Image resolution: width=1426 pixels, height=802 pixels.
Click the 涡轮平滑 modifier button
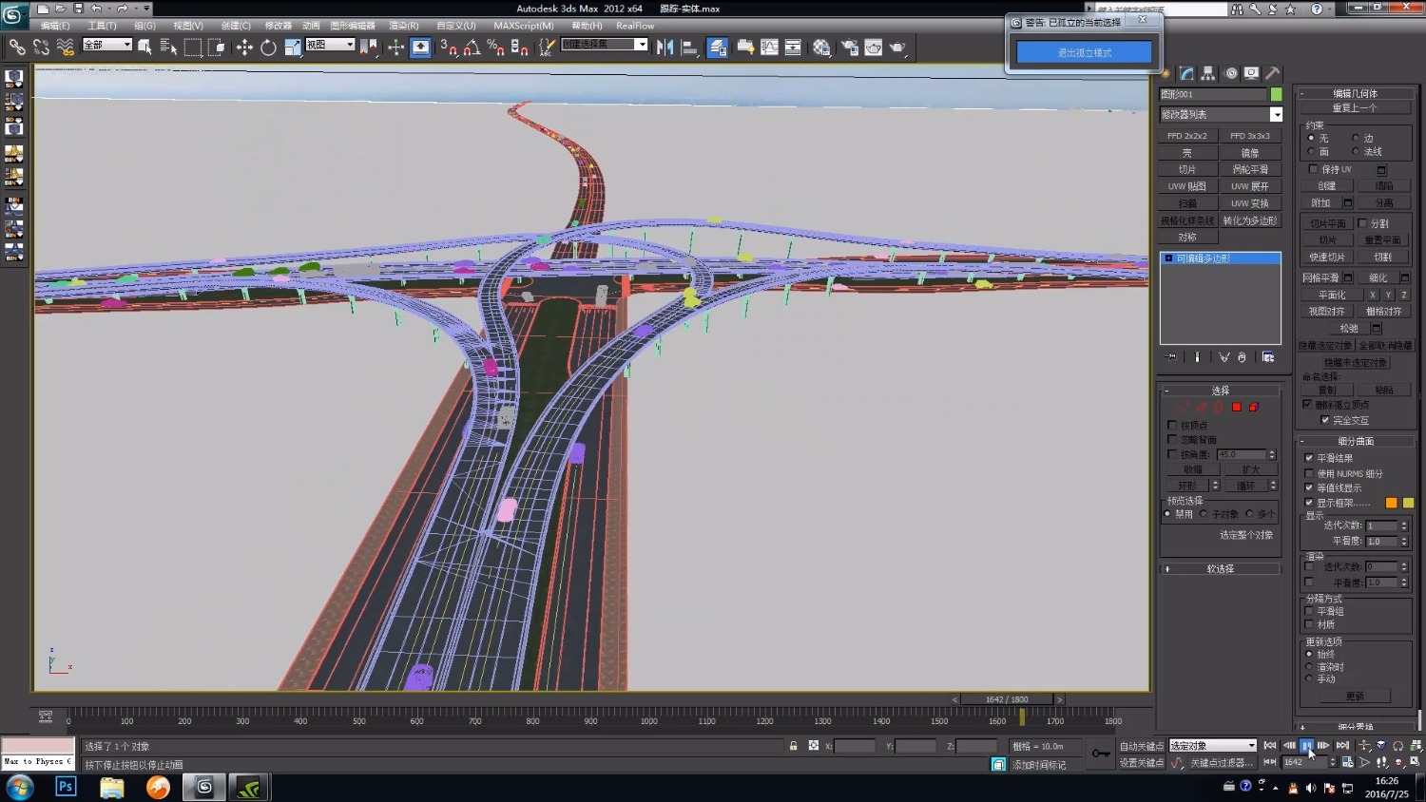[x=1250, y=169]
